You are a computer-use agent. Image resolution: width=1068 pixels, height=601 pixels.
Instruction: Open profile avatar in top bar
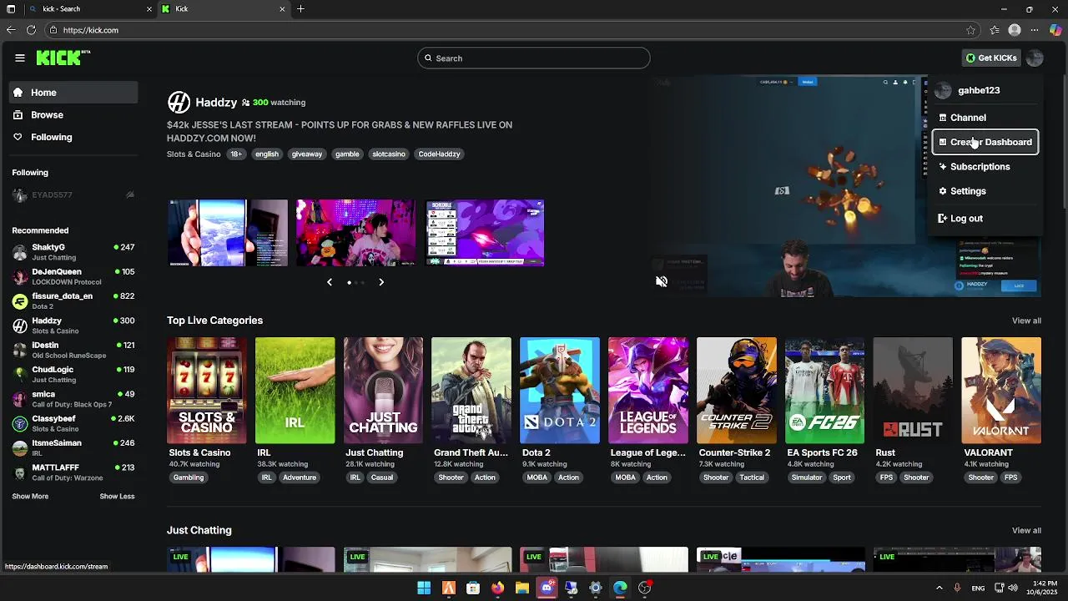point(1035,58)
